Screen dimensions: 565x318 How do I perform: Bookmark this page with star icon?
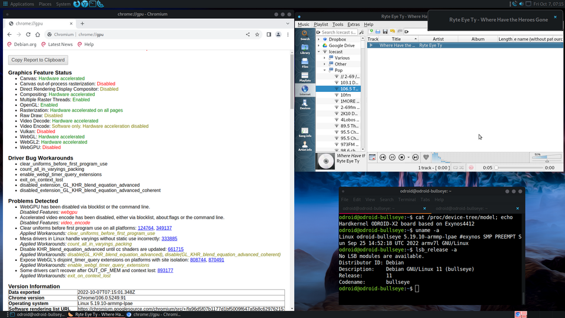click(x=257, y=35)
